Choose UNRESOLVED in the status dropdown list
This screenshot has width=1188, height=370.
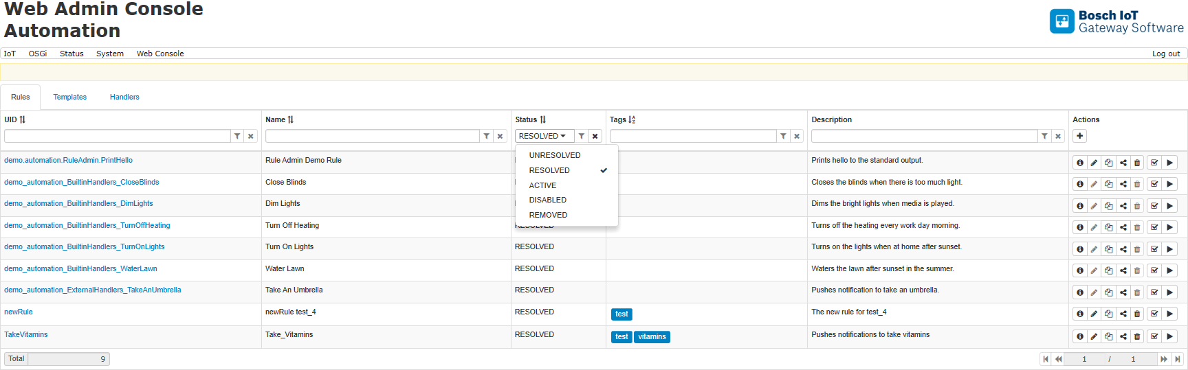click(566, 155)
